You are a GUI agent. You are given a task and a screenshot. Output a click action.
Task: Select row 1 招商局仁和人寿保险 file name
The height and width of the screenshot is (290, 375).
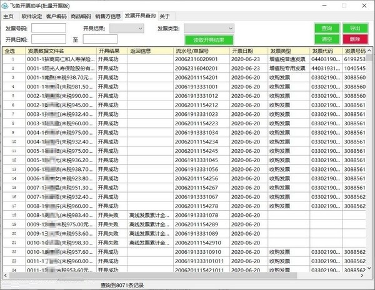[61, 59]
